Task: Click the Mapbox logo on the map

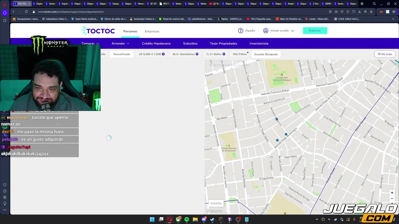Action: pos(214,211)
